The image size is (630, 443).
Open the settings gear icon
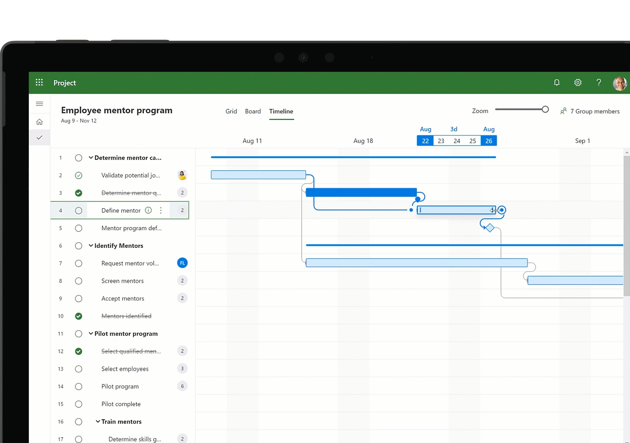[578, 82]
